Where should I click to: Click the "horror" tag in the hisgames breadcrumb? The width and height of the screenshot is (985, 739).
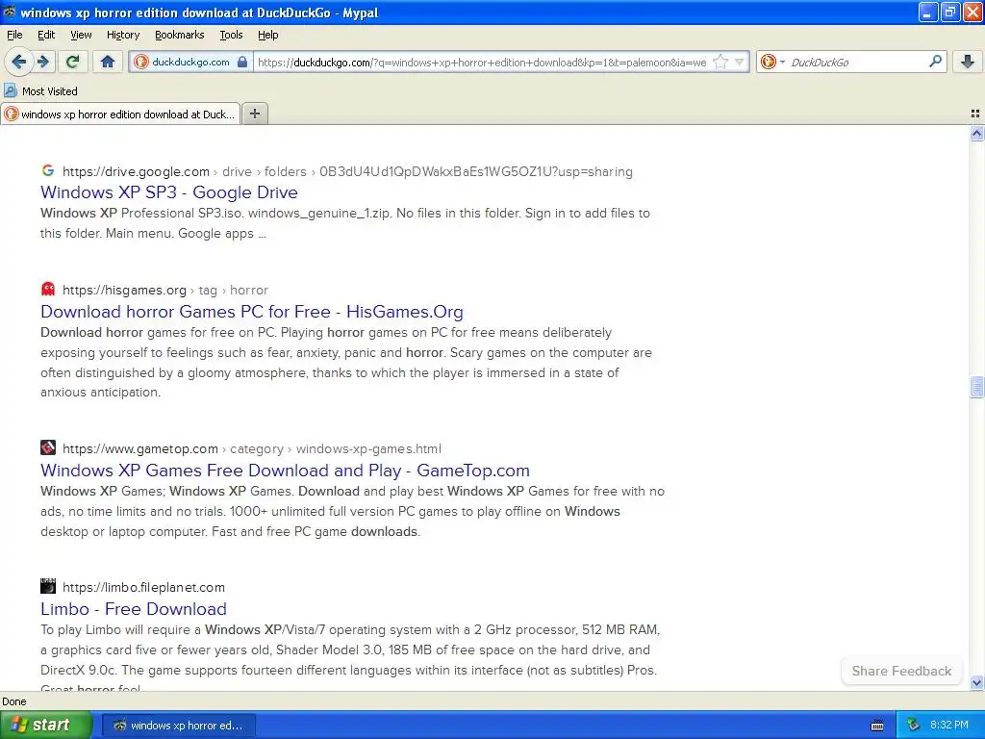(249, 291)
